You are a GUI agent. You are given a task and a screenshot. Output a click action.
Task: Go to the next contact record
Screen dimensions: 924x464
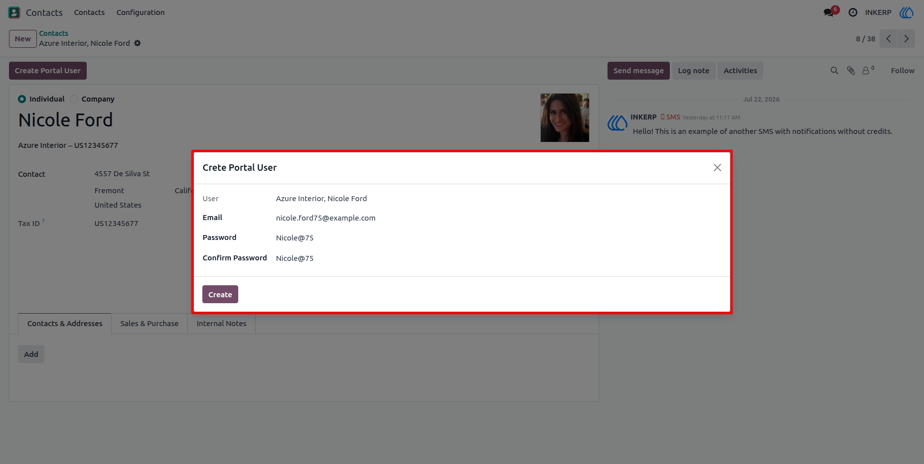pyautogui.click(x=907, y=39)
